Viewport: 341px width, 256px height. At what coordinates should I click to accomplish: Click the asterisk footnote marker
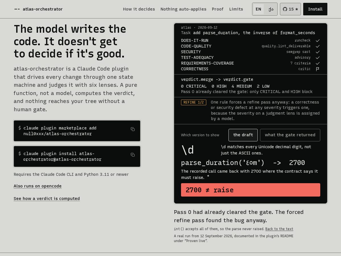(208, 176)
